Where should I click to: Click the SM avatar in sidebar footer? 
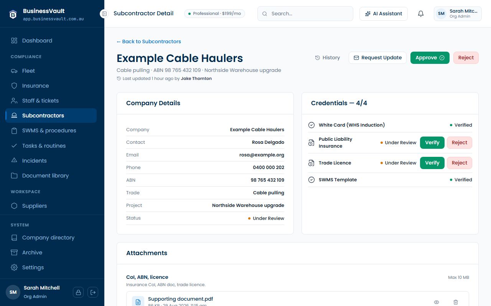(x=13, y=292)
